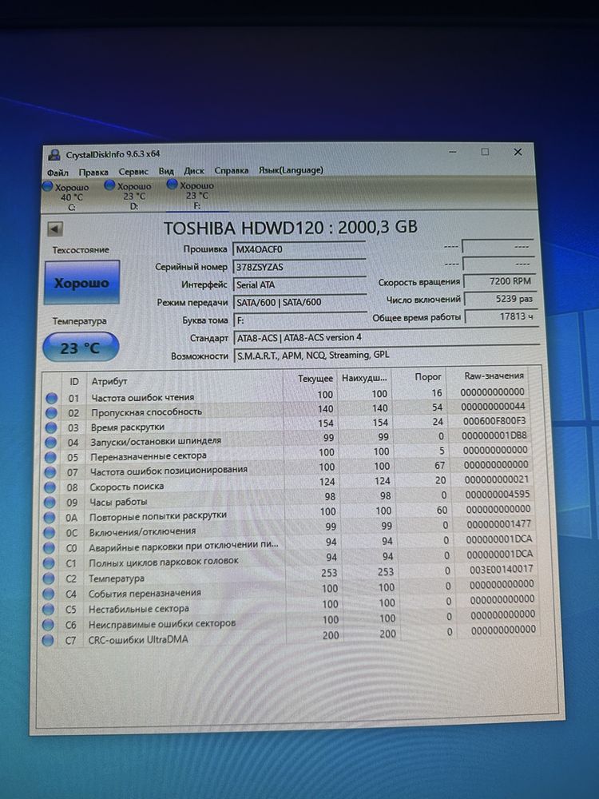Open the Правка menu
Image resolution: width=599 pixels, height=799 pixels.
pyautogui.click(x=93, y=173)
